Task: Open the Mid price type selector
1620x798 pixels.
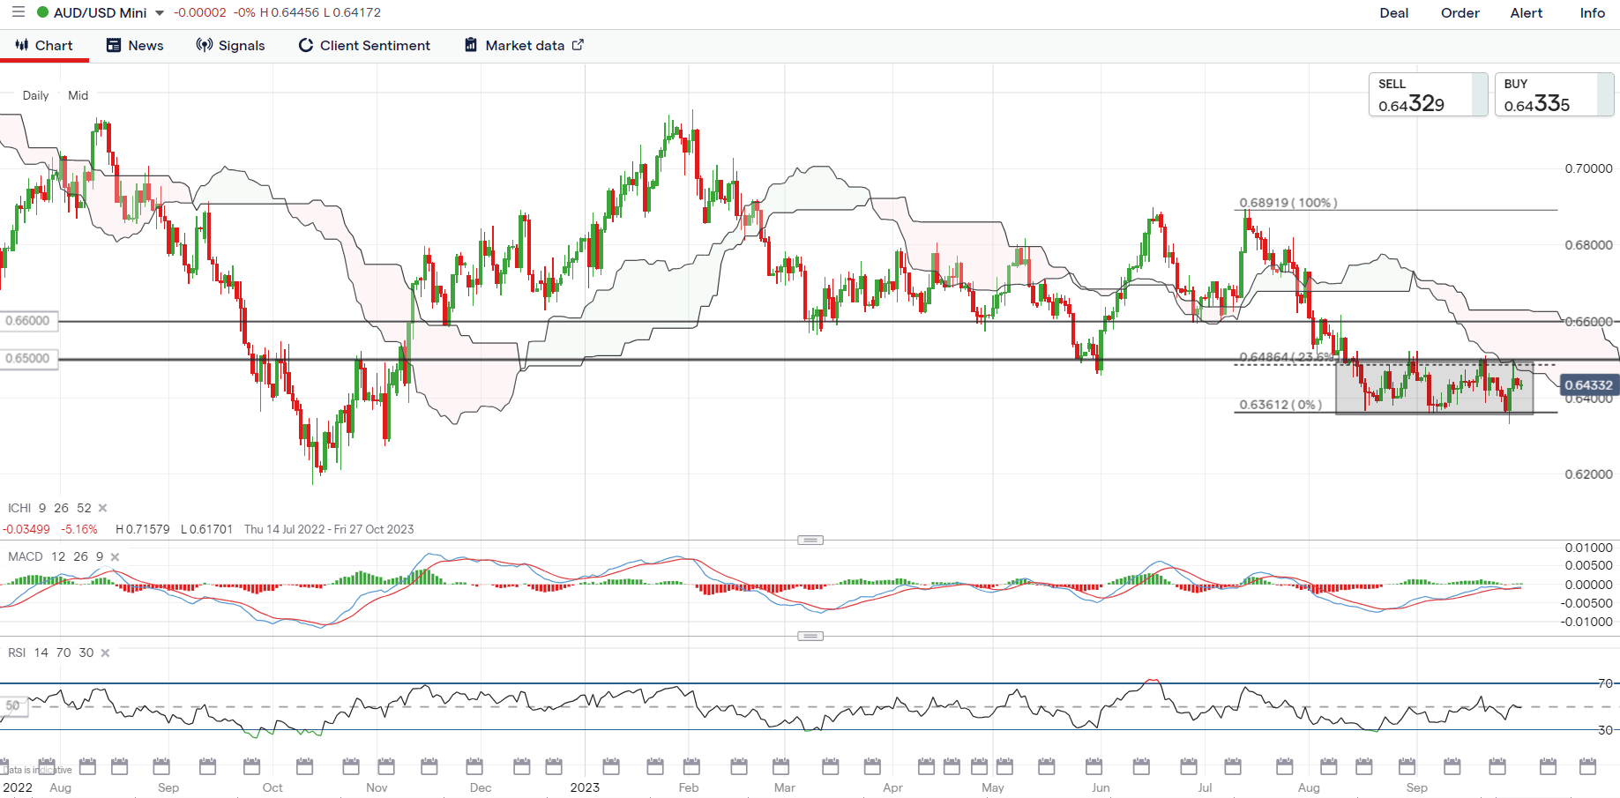Action: tap(78, 95)
